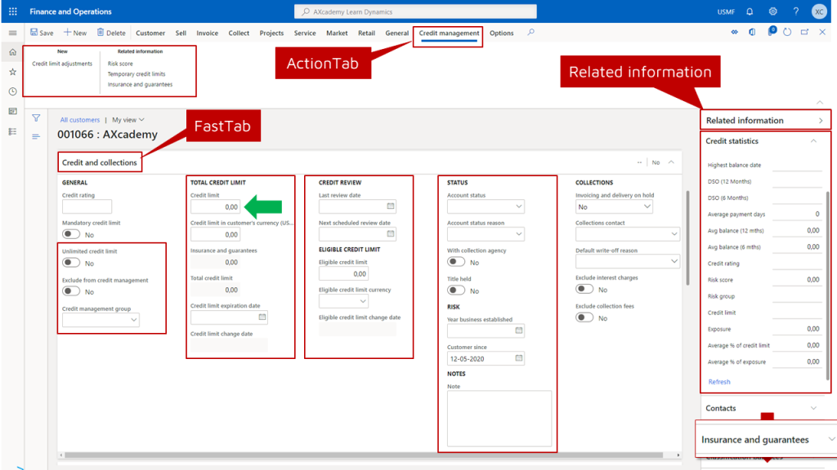Refresh the page icon
Image resolution: width=837 pixels, height=470 pixels.
point(787,33)
